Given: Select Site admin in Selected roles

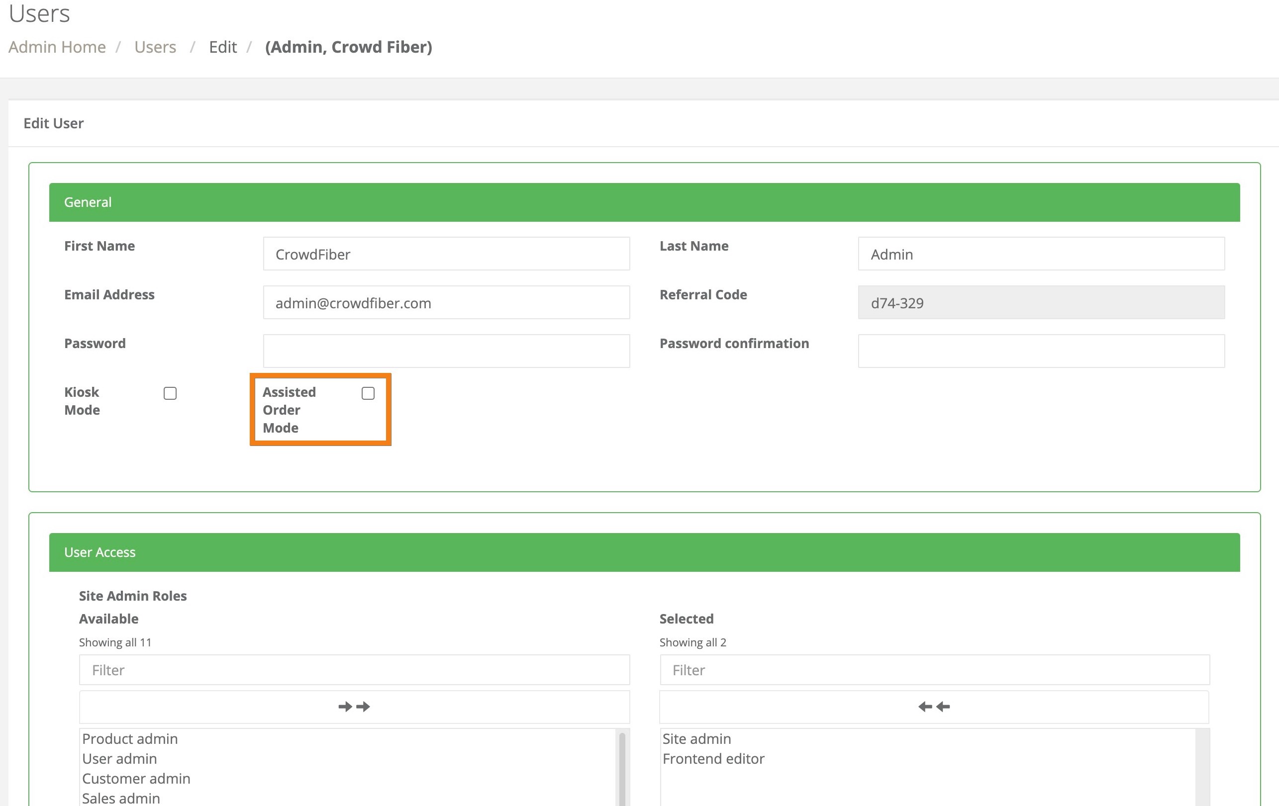Looking at the screenshot, I should tap(696, 738).
